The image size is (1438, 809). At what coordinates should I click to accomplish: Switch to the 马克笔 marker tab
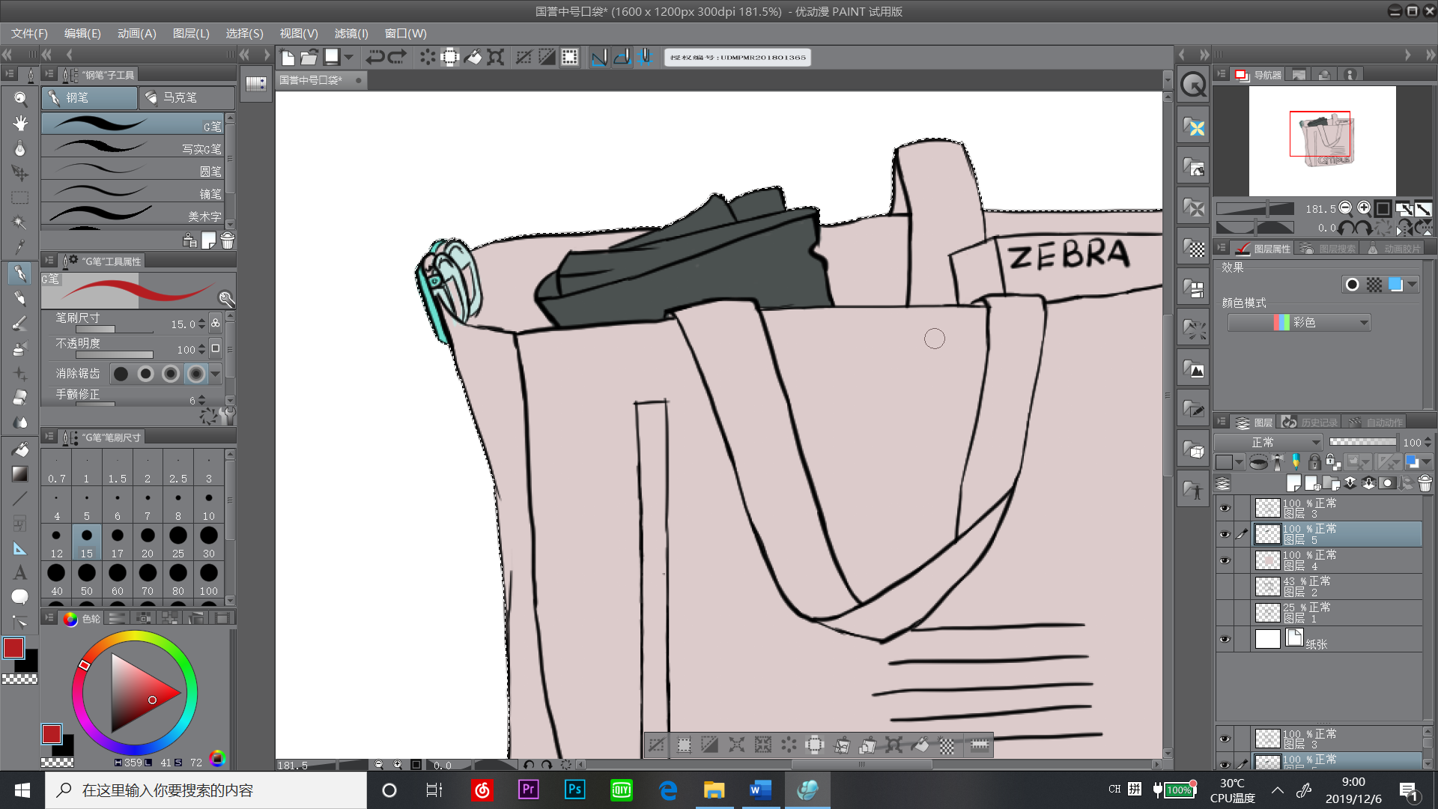coord(186,97)
